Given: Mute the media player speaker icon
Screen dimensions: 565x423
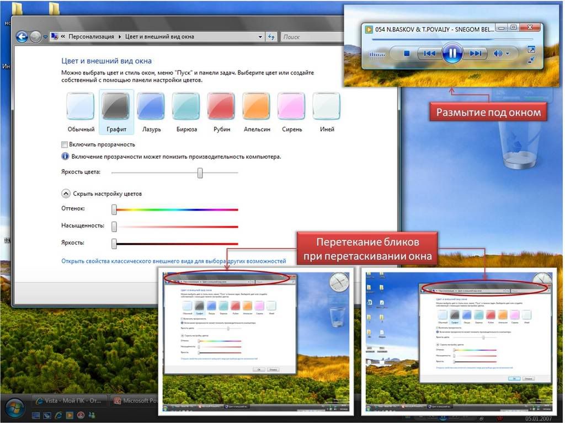Looking at the screenshot, I should tap(498, 53).
